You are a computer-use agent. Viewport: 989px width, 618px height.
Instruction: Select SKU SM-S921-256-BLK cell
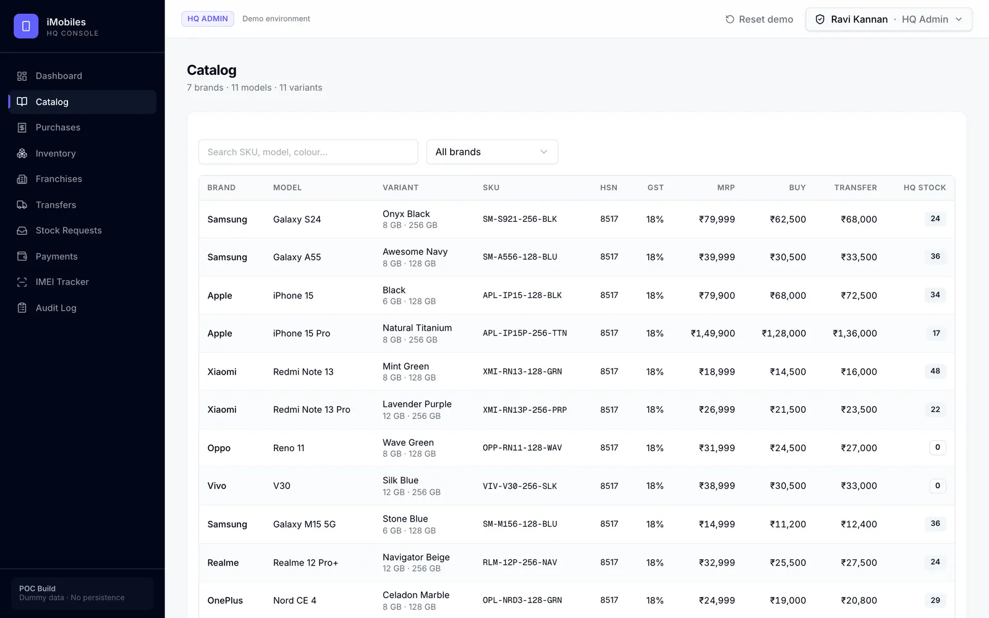click(x=520, y=219)
